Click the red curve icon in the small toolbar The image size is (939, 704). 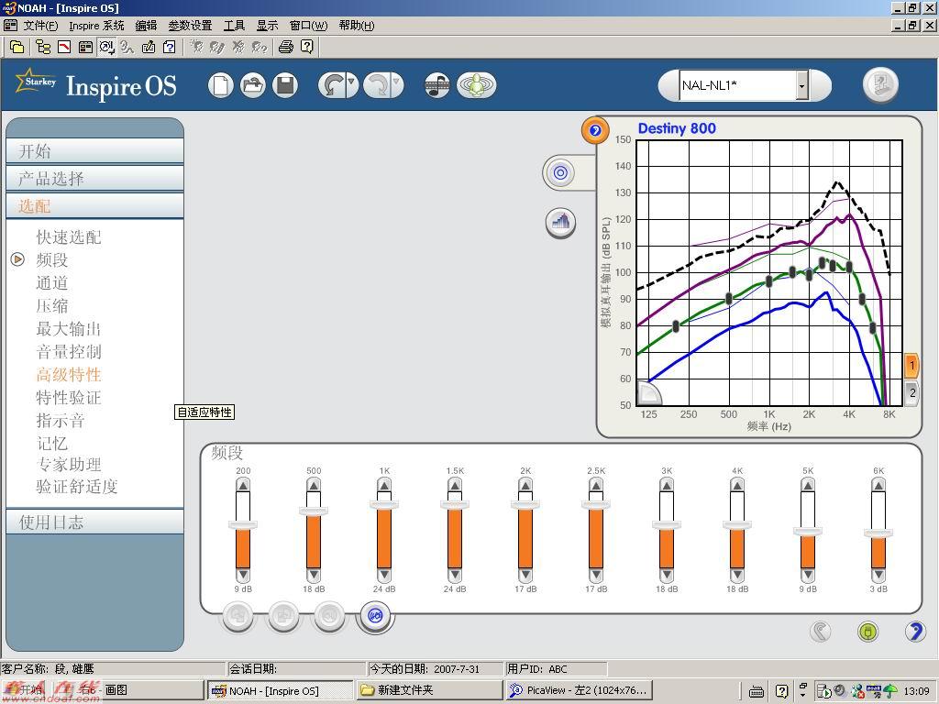point(64,47)
